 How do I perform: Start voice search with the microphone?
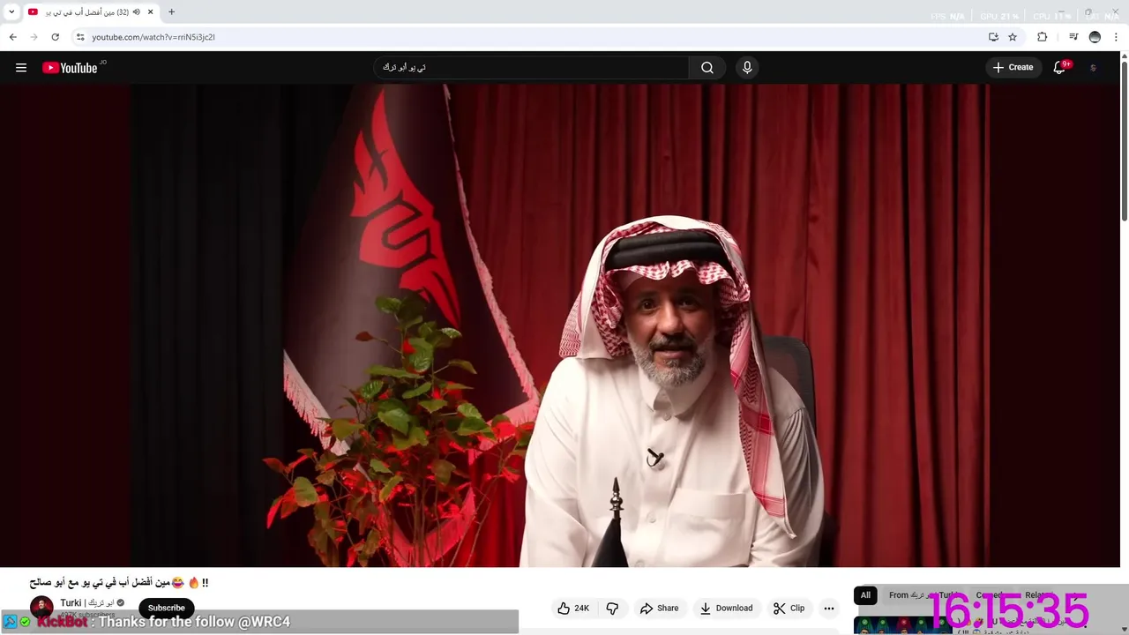(747, 68)
